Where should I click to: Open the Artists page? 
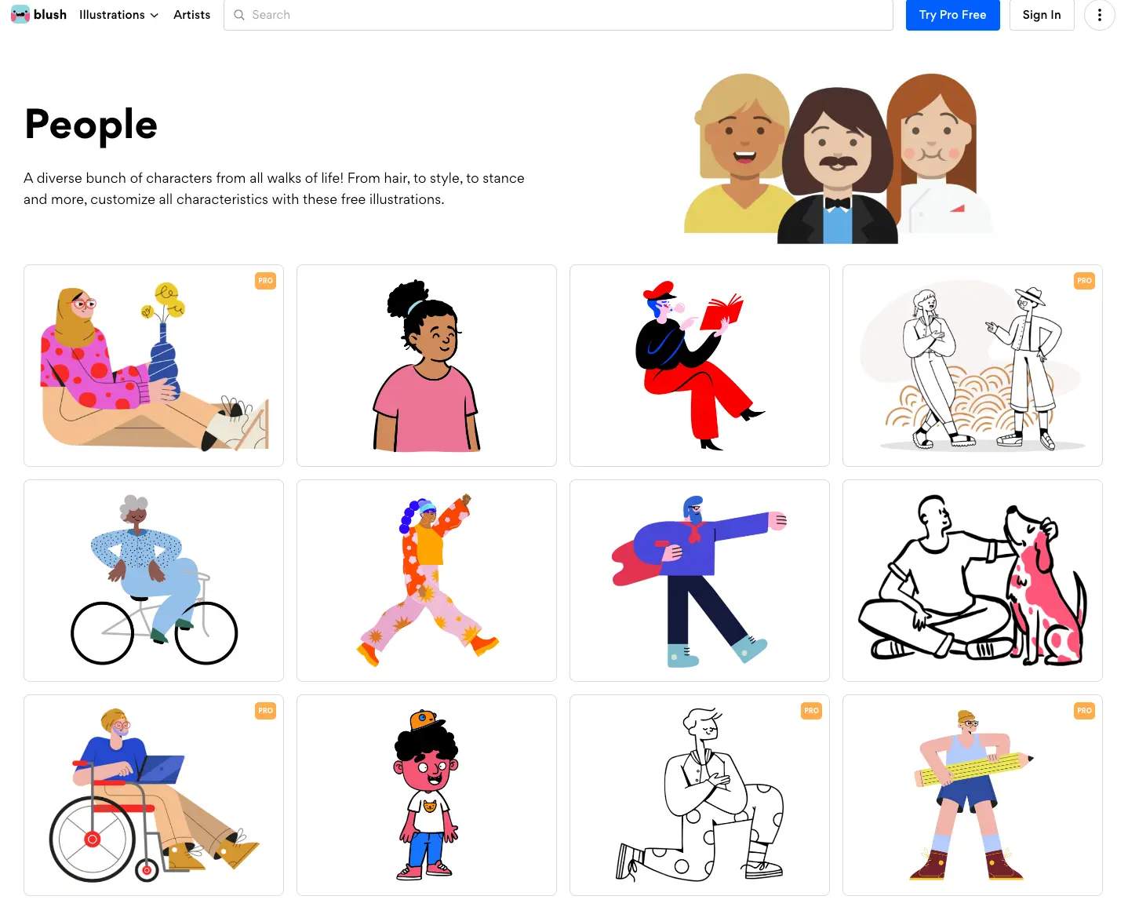pos(192,15)
